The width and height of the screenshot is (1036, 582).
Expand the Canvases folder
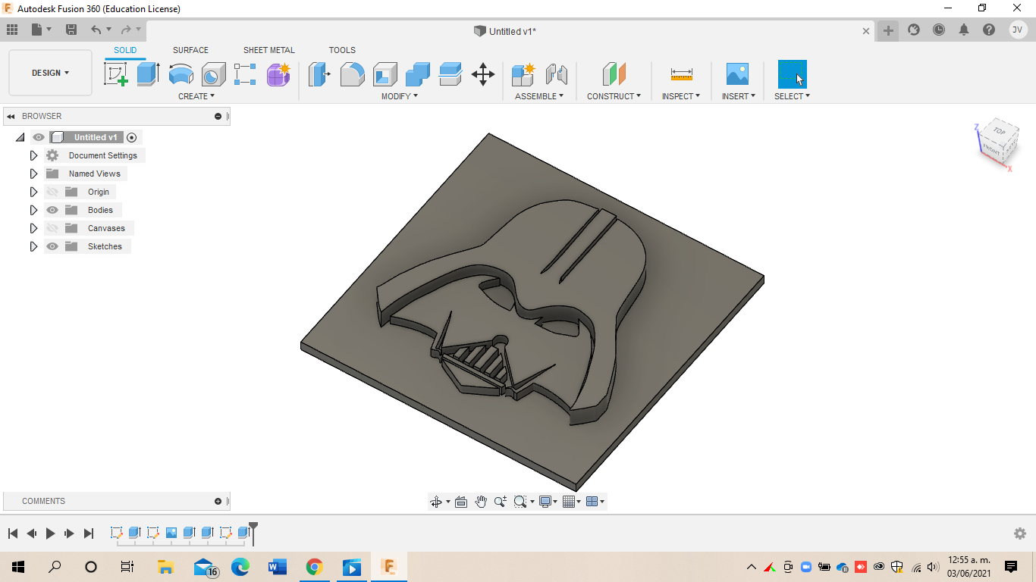point(33,228)
